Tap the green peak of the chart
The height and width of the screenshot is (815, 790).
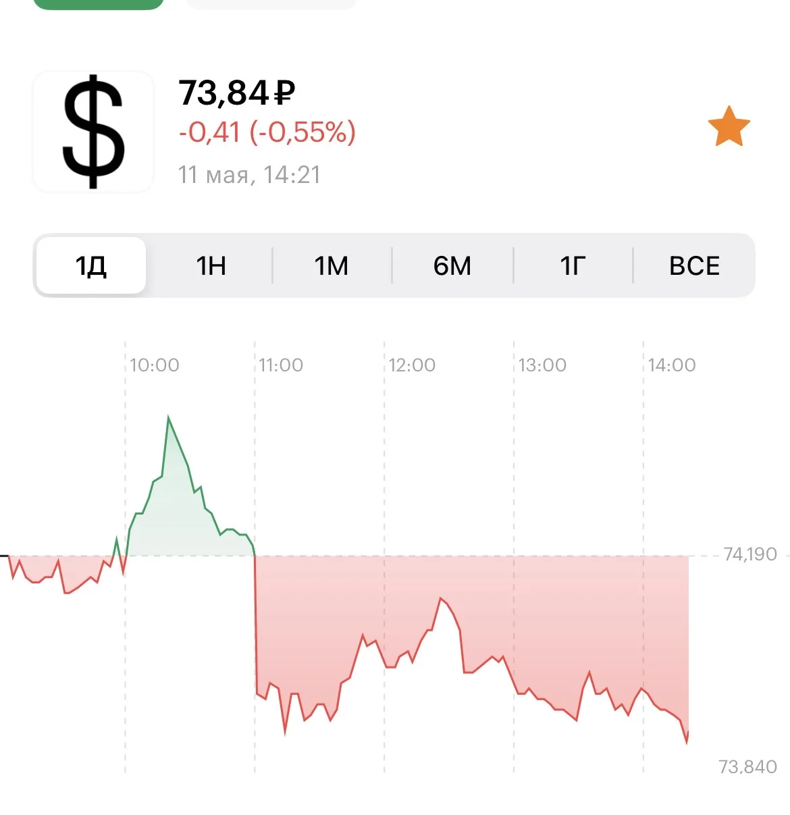[169, 419]
